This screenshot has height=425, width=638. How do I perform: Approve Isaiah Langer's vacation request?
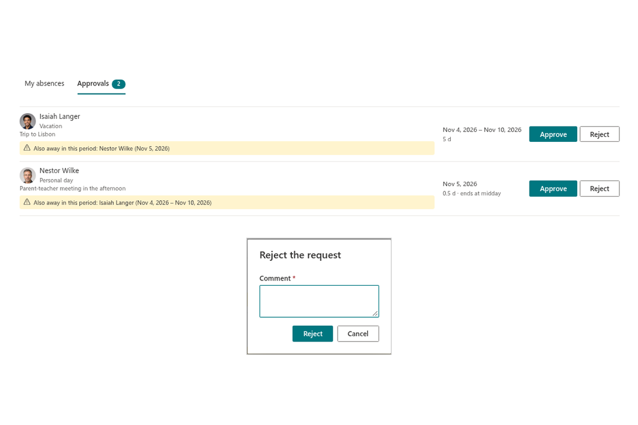(x=553, y=134)
